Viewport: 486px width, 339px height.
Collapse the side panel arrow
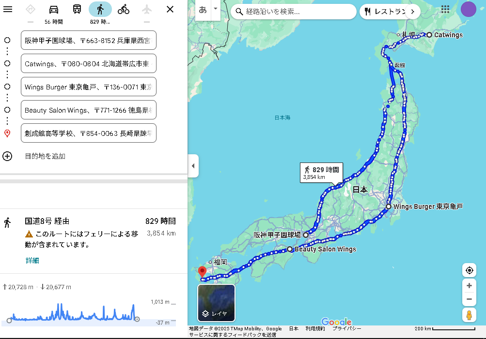click(193, 166)
